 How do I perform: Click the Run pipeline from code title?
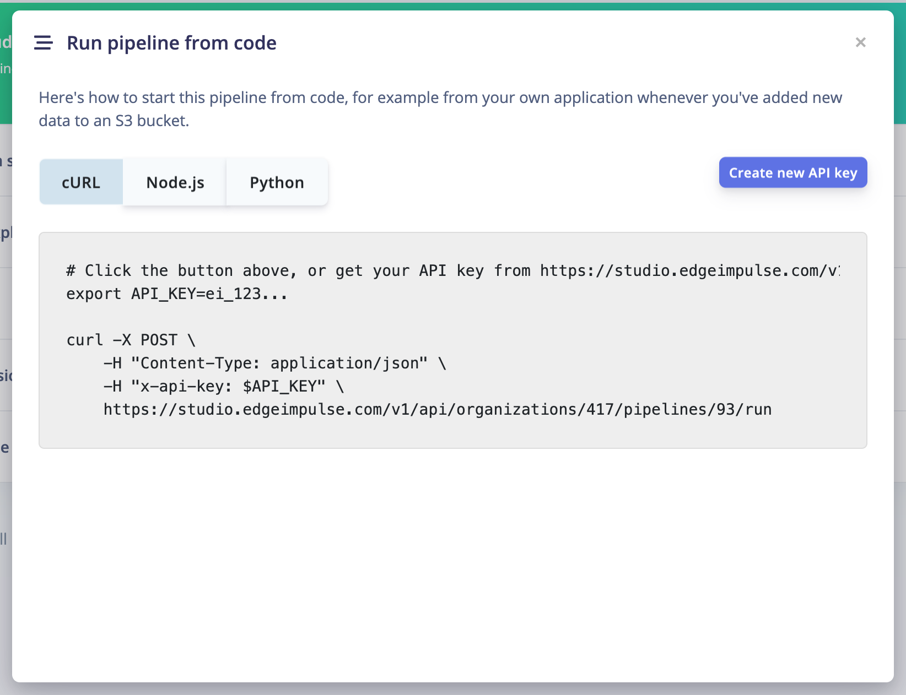coord(171,43)
